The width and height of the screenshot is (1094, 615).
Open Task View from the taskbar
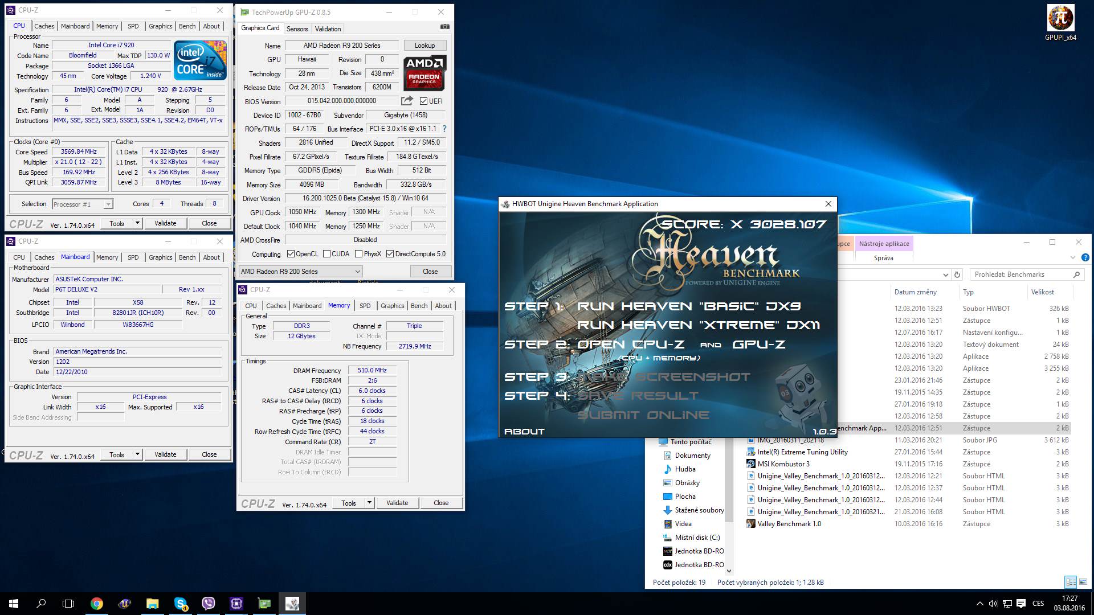[68, 604]
